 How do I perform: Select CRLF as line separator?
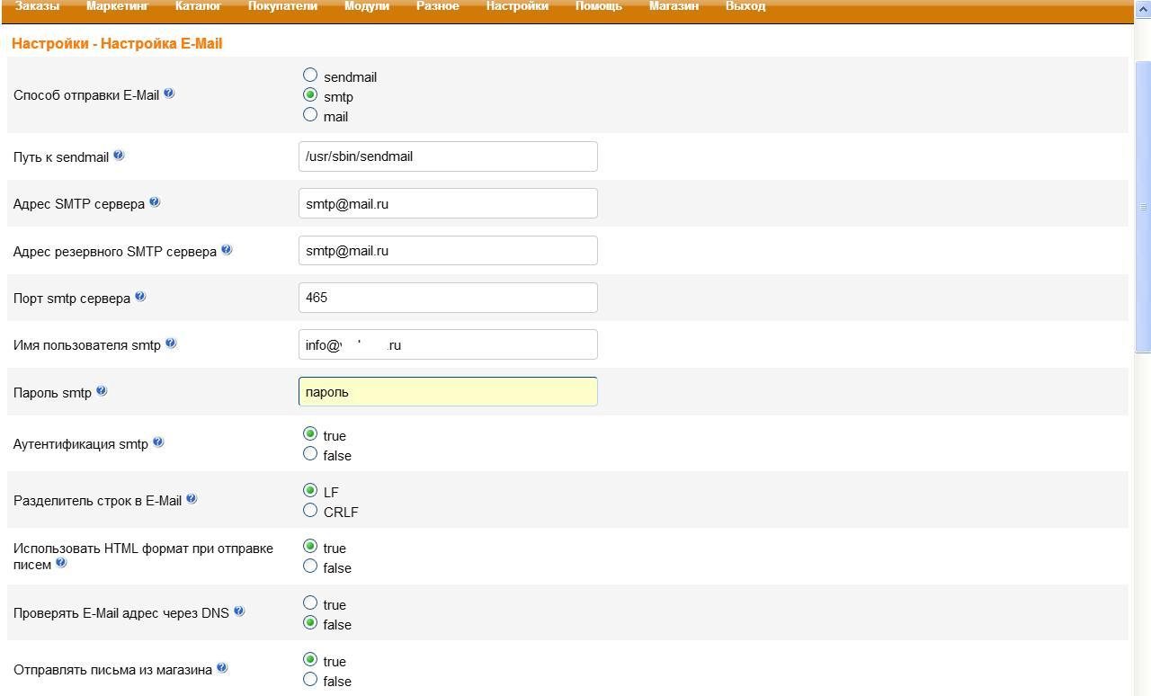pos(310,511)
